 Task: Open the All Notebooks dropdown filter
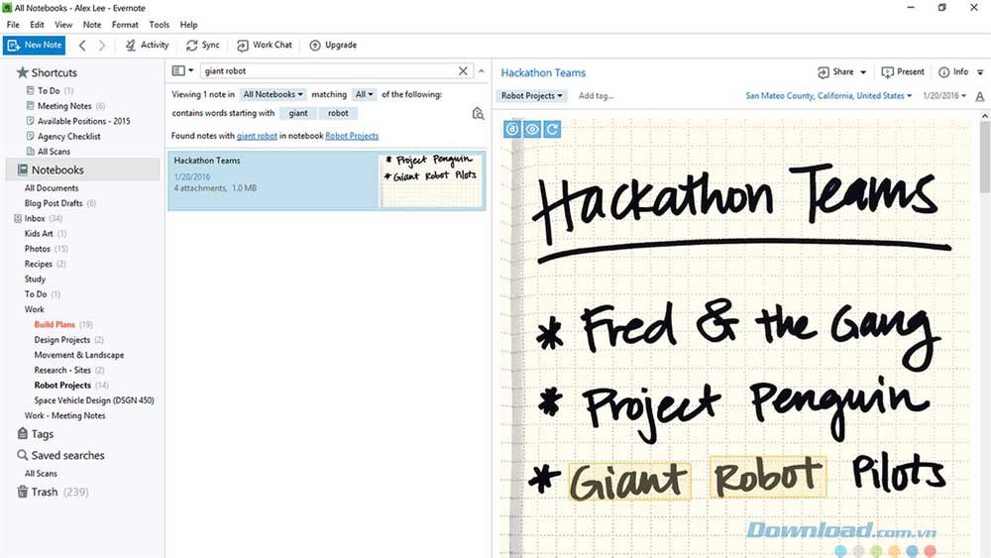pyautogui.click(x=274, y=94)
